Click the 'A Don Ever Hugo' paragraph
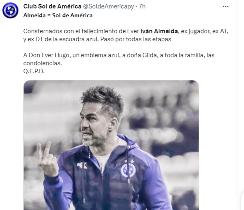Image resolution: width=244 pixels, height=210 pixels. (x=119, y=59)
